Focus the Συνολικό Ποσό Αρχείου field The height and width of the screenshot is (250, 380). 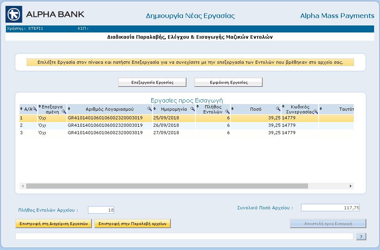(x=330, y=208)
